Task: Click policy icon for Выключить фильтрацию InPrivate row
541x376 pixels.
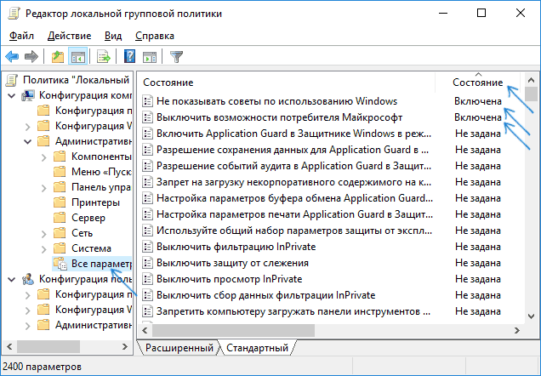Action: (x=147, y=247)
